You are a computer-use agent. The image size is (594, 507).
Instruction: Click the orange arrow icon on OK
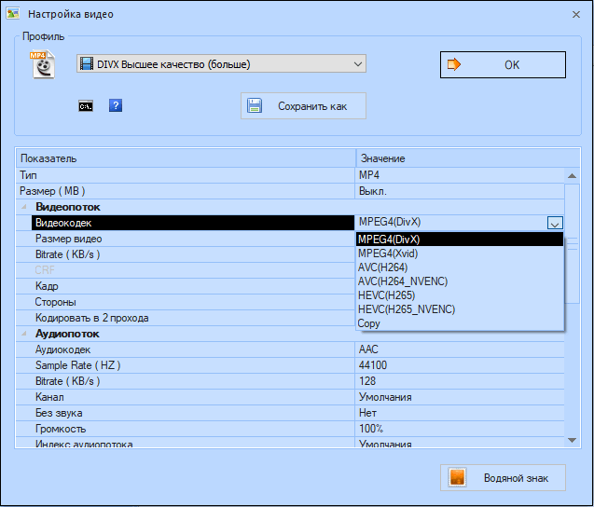[454, 64]
